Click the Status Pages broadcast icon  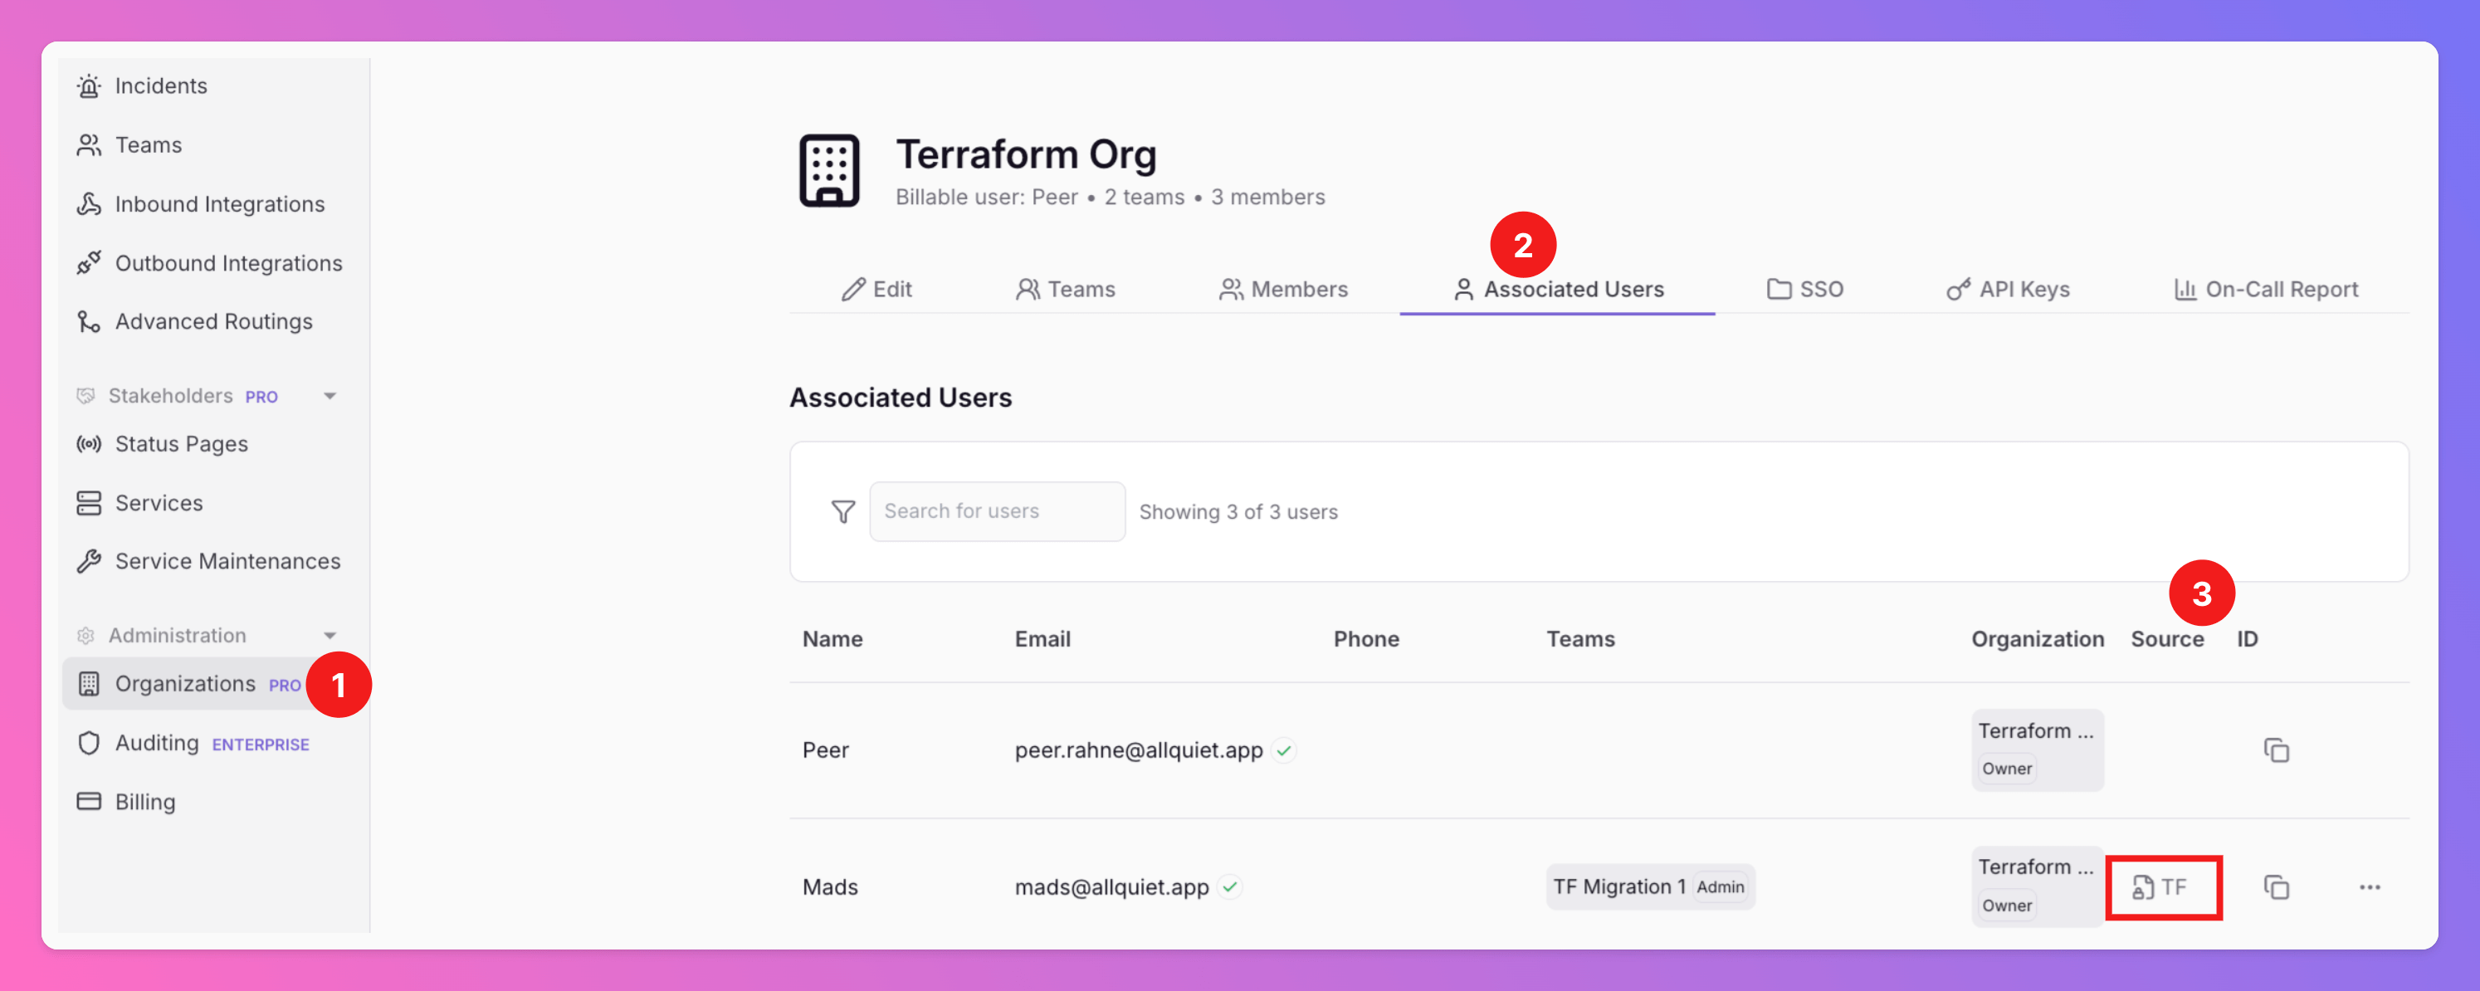pos(89,444)
